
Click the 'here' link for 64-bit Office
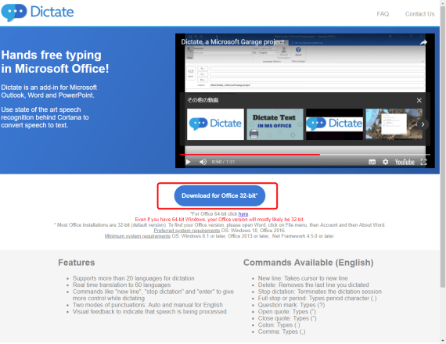pos(243,213)
